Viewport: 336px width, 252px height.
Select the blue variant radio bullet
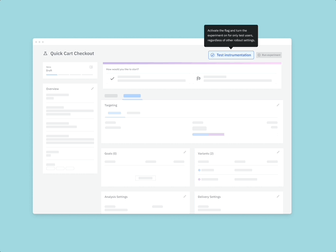[199, 170]
